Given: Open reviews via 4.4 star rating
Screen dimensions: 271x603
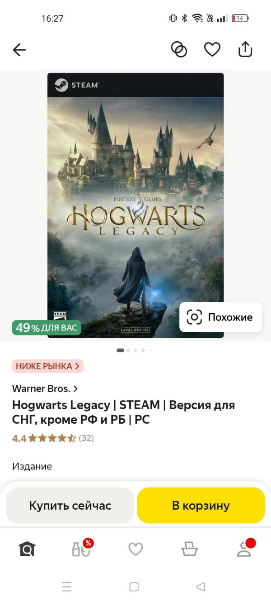Looking at the screenshot, I should pos(53,438).
